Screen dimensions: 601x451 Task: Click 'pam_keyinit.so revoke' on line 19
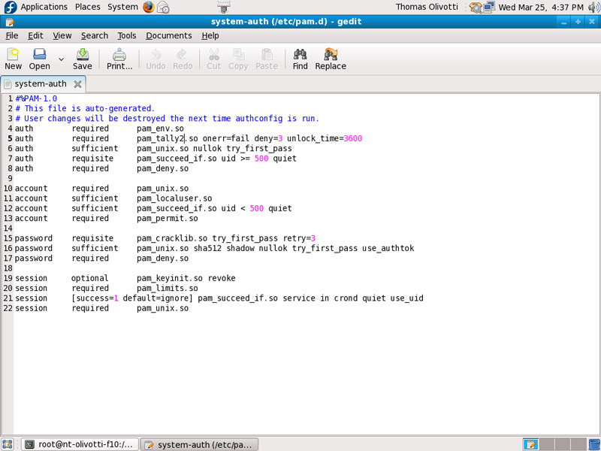tap(186, 278)
